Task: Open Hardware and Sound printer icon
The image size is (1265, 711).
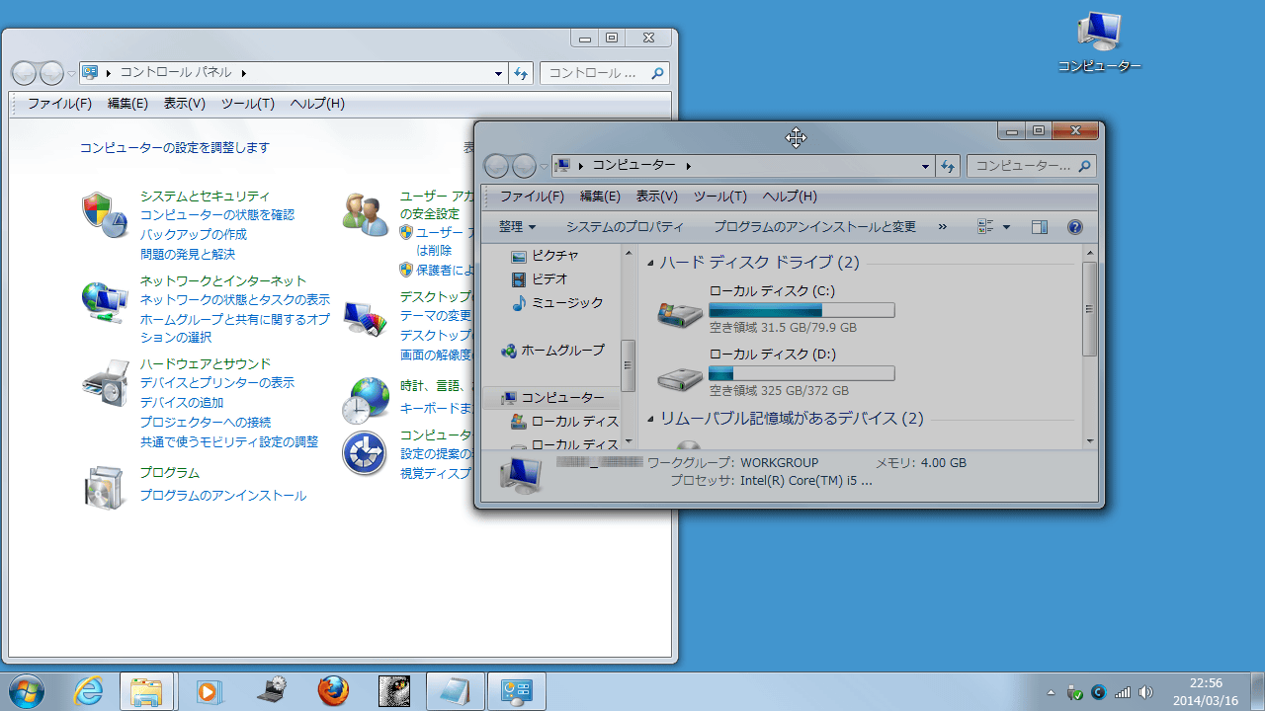Action: click(105, 383)
